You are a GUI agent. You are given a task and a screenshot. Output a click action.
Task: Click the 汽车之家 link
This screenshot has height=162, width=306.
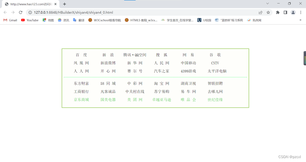(162, 71)
